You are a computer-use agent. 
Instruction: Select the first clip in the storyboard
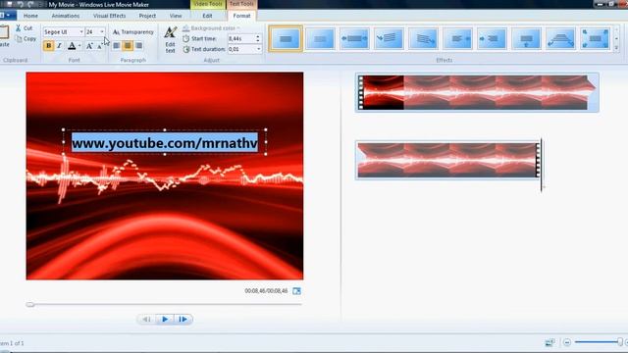click(477, 92)
